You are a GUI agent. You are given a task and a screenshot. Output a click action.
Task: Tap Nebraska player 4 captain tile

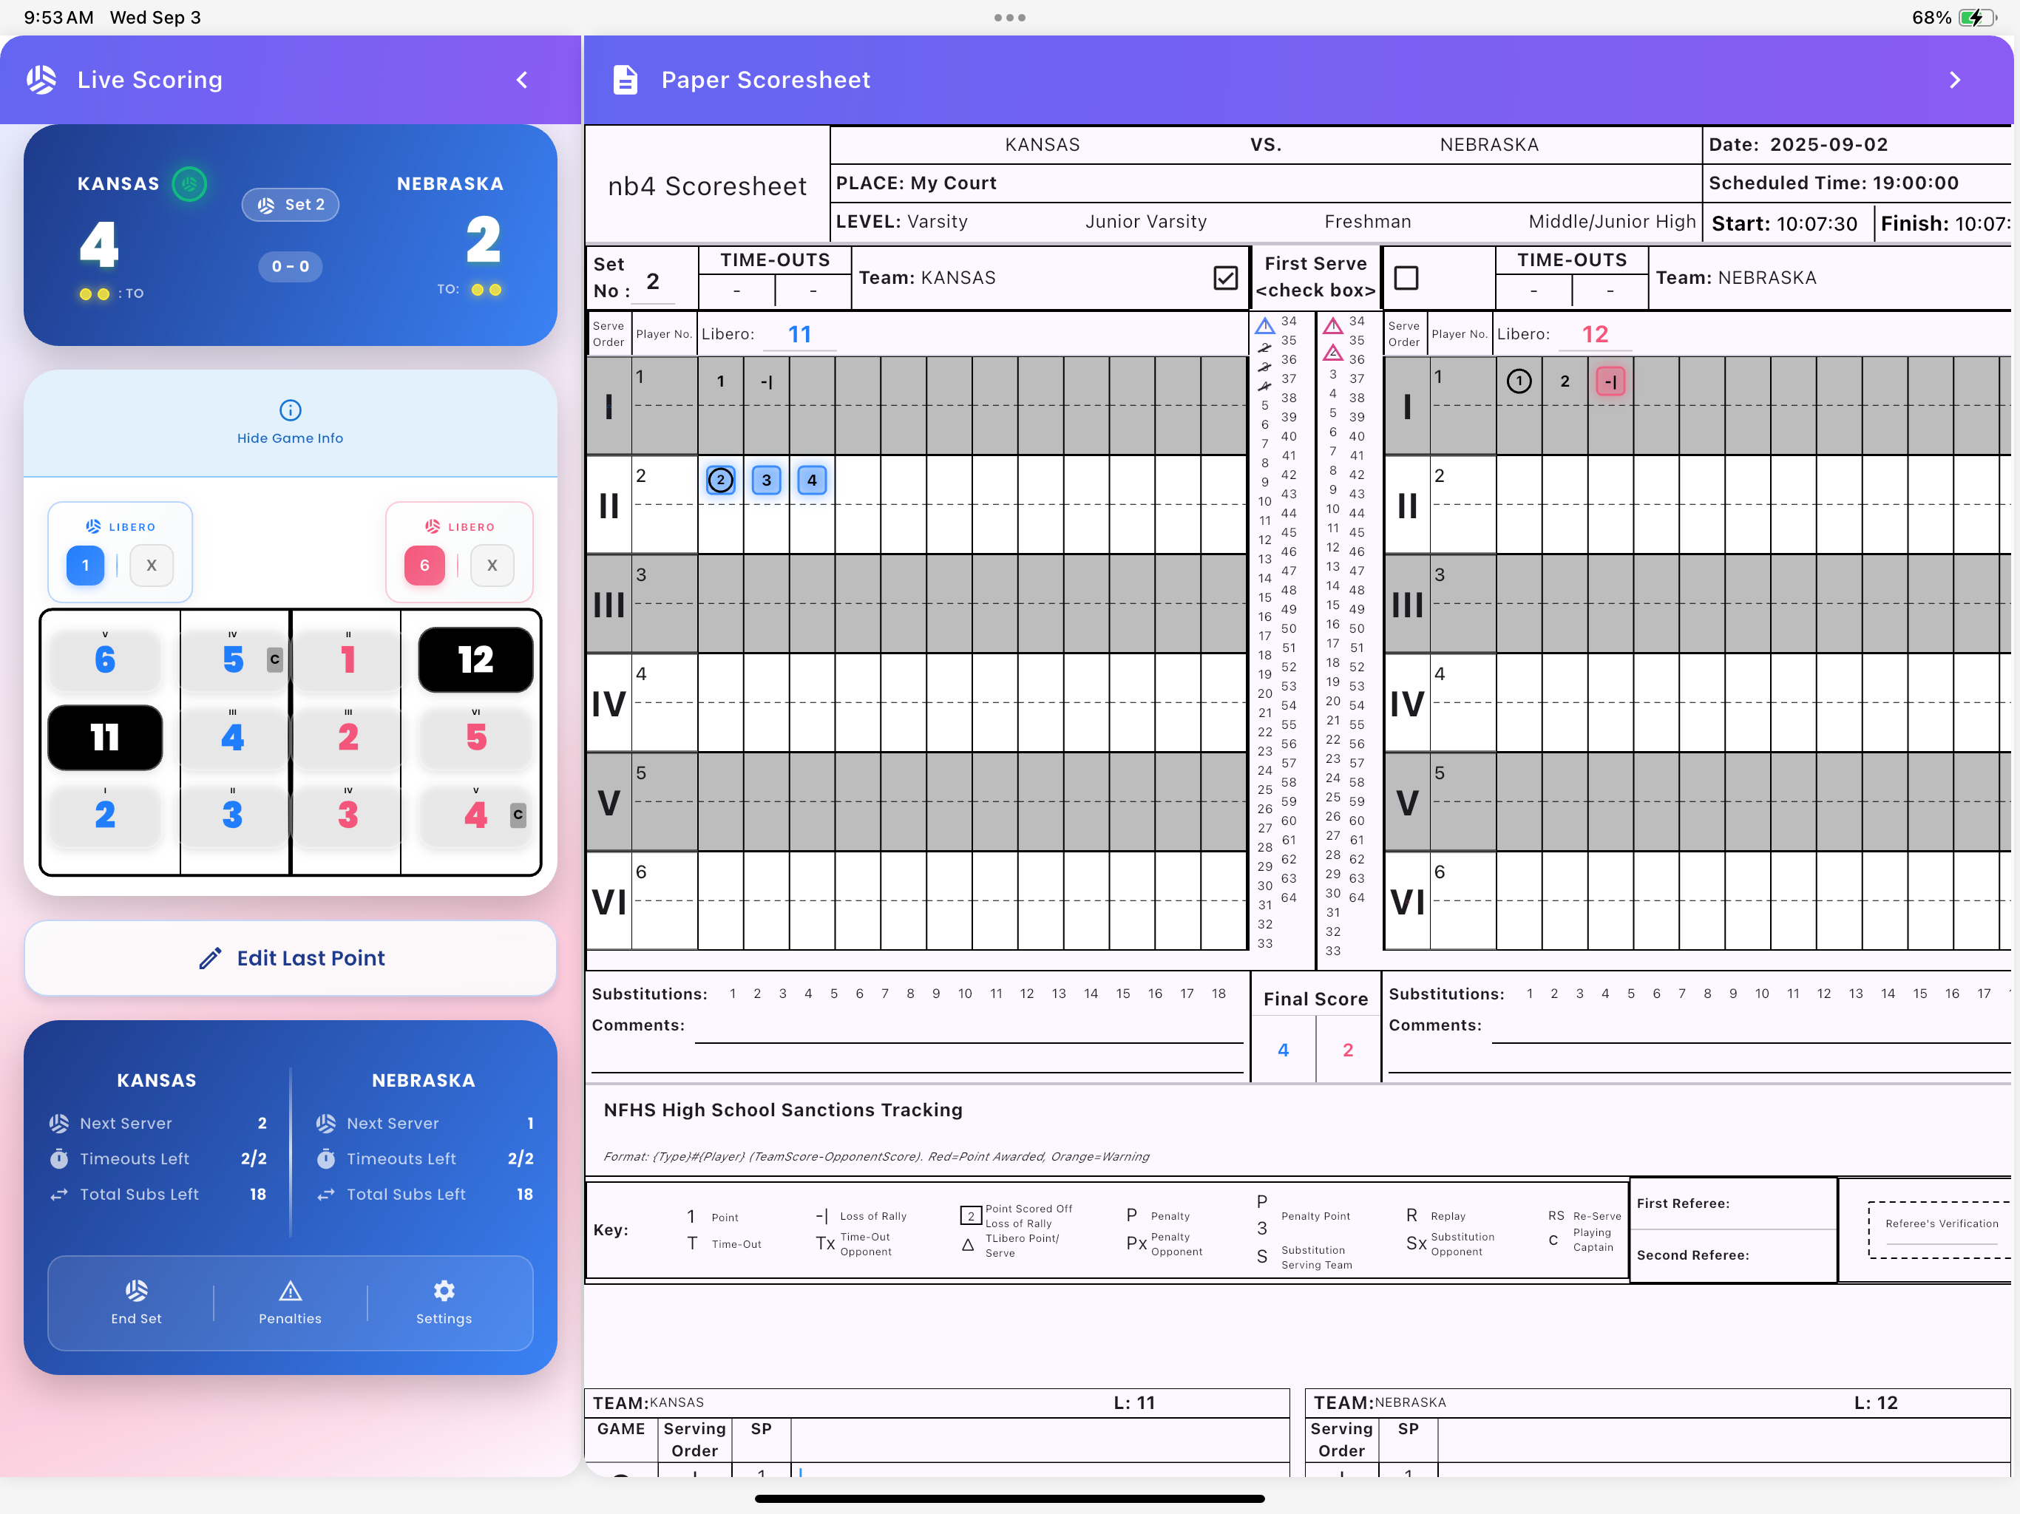(x=475, y=815)
